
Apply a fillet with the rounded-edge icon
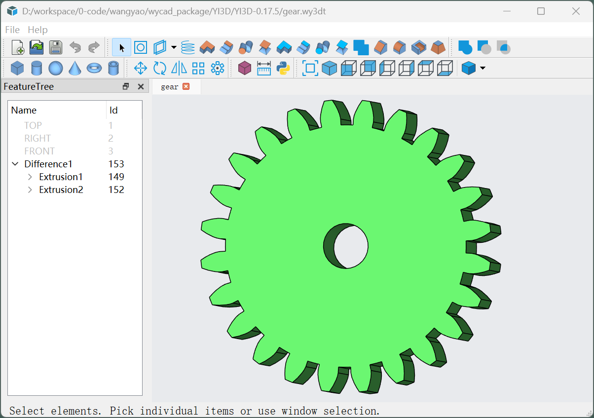click(x=399, y=47)
